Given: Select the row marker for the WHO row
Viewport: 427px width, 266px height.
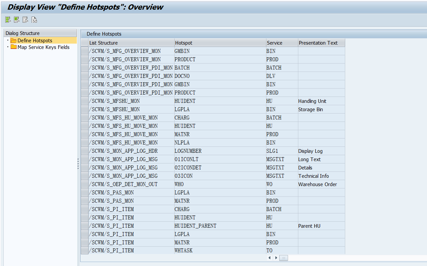Looking at the screenshot, I should click(84, 184).
